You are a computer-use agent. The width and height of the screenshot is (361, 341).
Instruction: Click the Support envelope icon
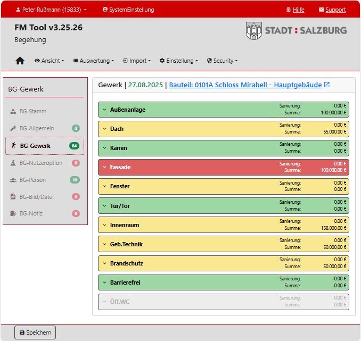pos(321,10)
